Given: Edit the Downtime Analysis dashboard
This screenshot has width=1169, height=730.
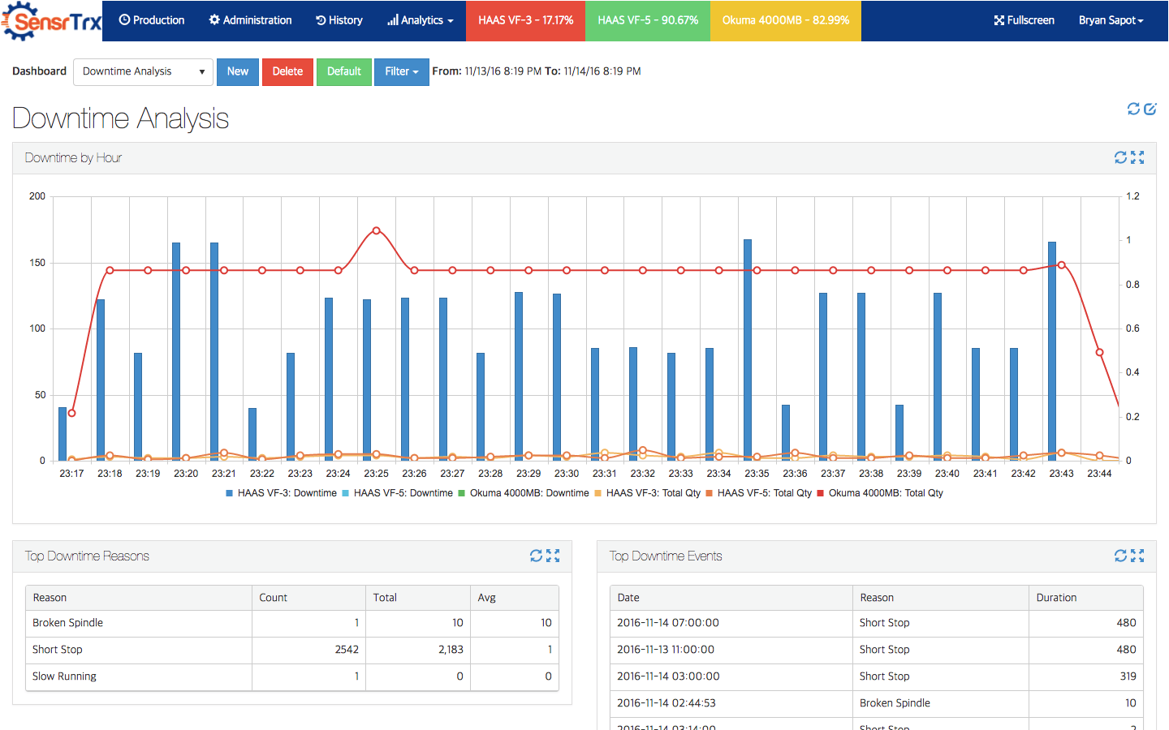Looking at the screenshot, I should (x=1150, y=109).
